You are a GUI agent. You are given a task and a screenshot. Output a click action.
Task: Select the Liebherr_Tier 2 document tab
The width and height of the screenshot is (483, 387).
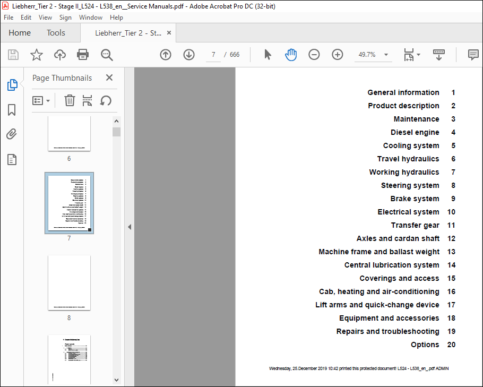pyautogui.click(x=128, y=33)
